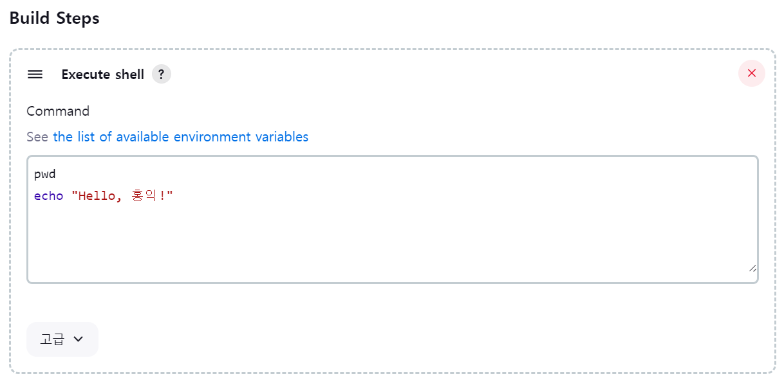The width and height of the screenshot is (784, 376).
Task: Click the textarea resize grip corner
Action: [752, 267]
